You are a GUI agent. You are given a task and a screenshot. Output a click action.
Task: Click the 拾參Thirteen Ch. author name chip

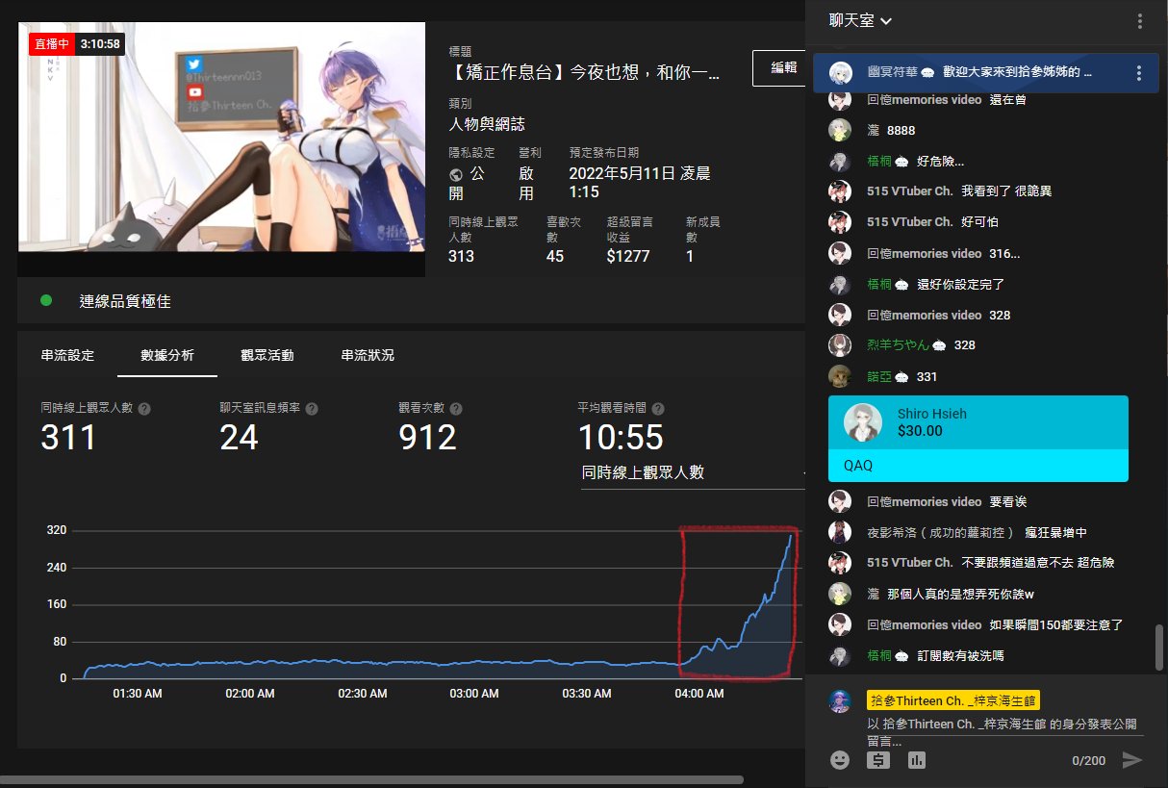coord(953,701)
